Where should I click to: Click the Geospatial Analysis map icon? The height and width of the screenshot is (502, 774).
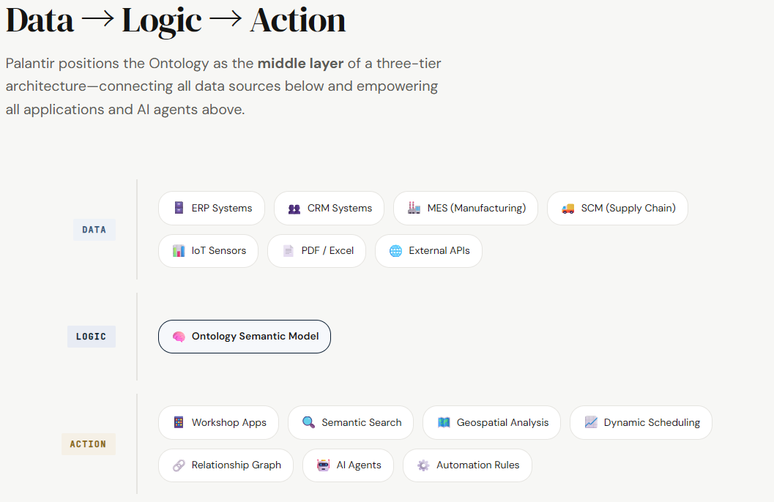tap(444, 423)
